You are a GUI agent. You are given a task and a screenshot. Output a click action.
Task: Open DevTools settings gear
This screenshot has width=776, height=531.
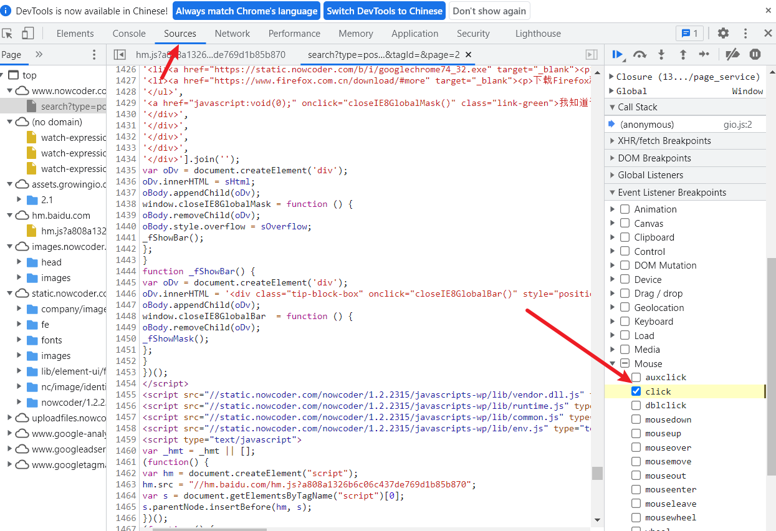click(x=723, y=33)
